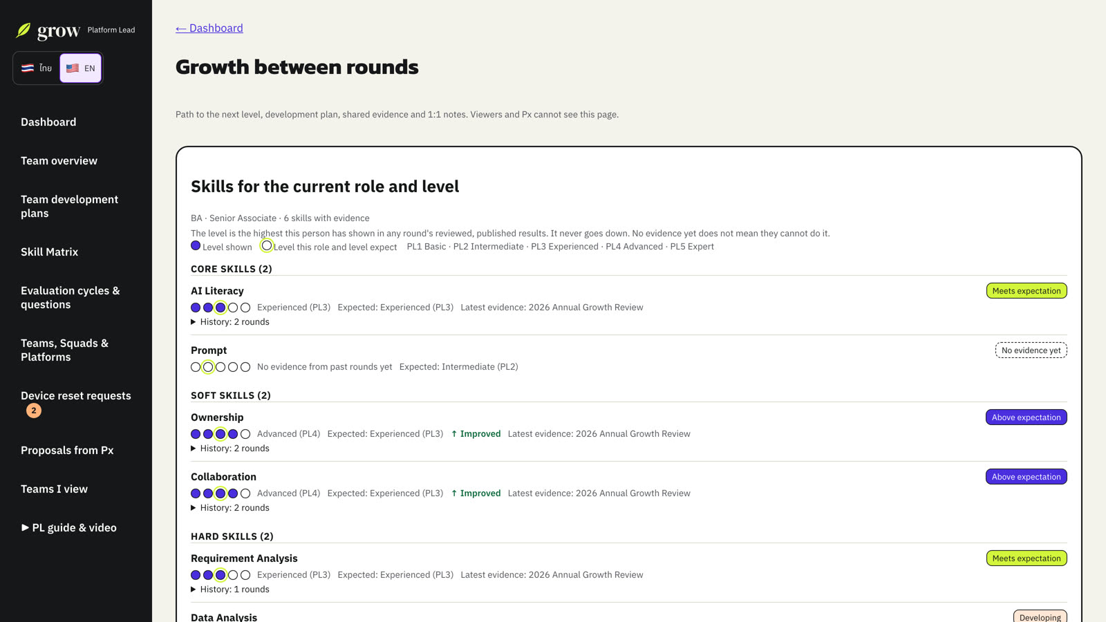Open Teams, Squads & Platforms
This screenshot has height=622, width=1106.
coord(64,350)
